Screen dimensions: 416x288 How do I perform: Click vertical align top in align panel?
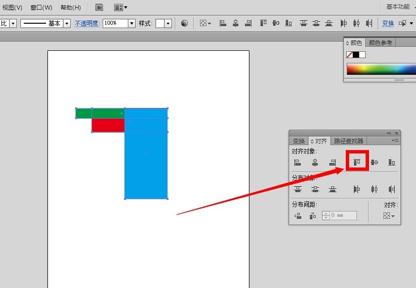coord(357,162)
